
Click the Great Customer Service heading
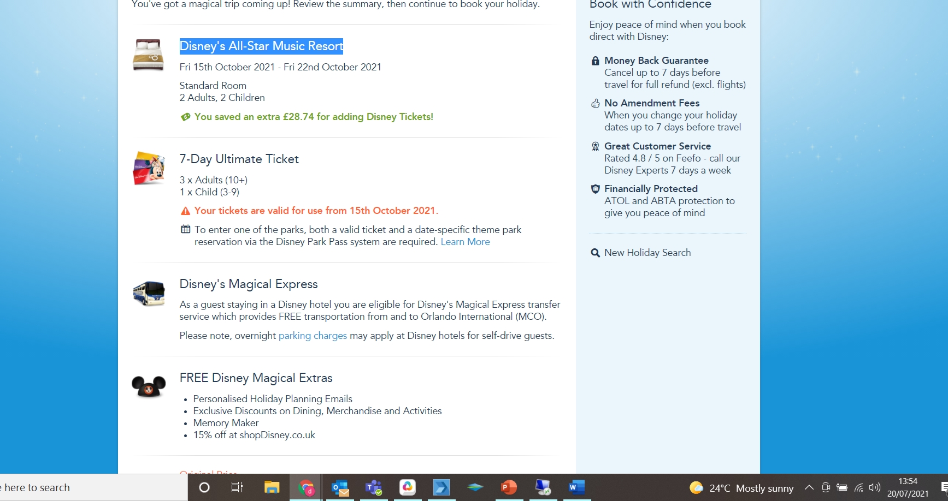(657, 146)
